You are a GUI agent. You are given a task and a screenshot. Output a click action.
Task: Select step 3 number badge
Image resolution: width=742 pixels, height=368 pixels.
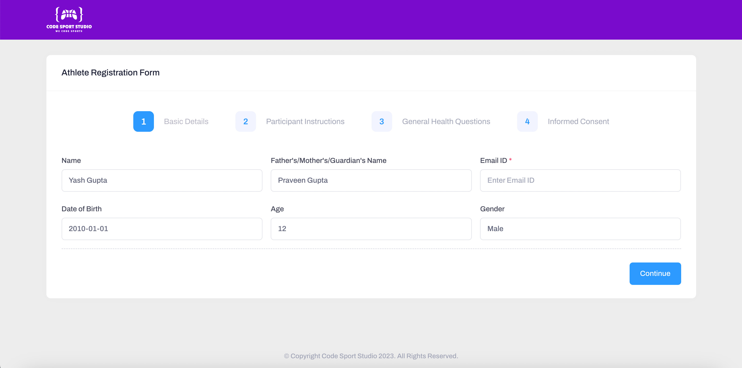pos(381,121)
